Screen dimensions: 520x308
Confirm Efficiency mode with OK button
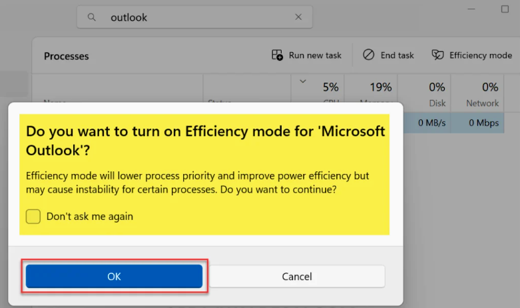coord(114,276)
